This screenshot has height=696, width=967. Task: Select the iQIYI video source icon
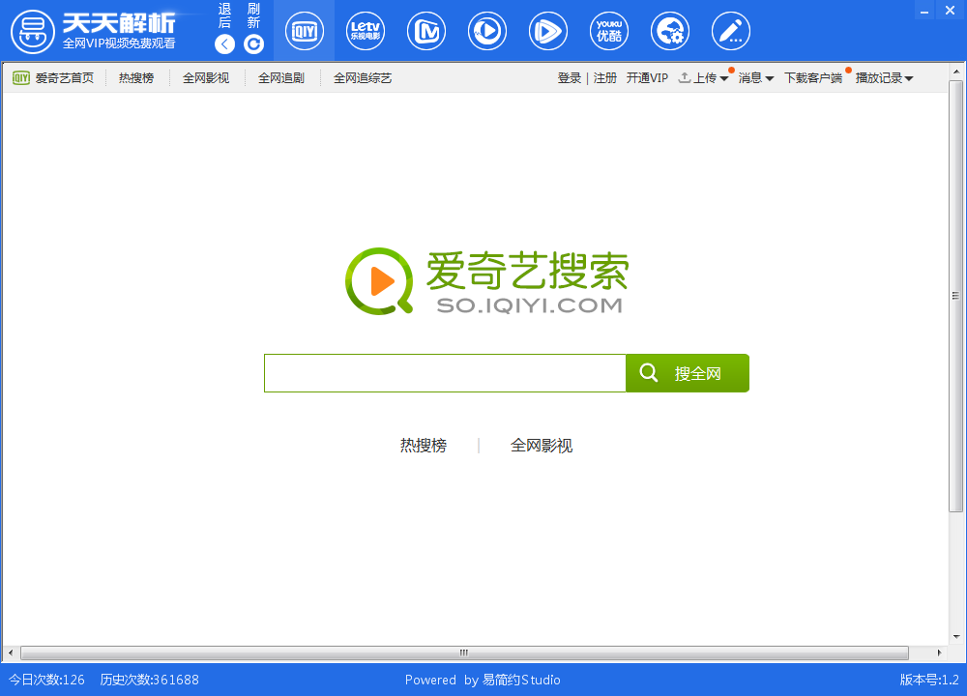[304, 32]
